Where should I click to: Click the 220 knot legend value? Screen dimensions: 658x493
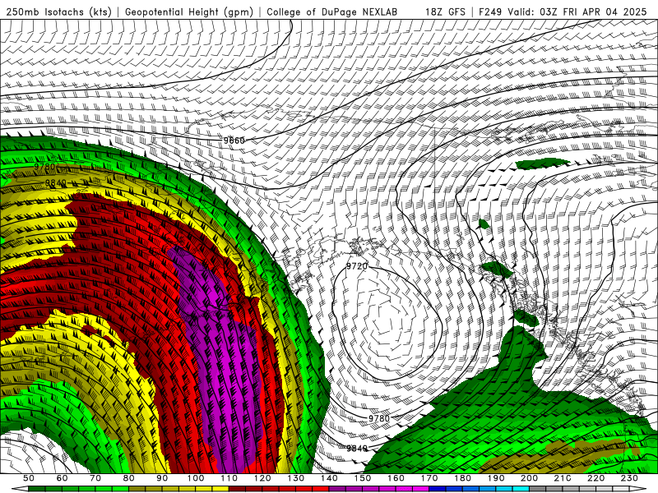pos(595,478)
